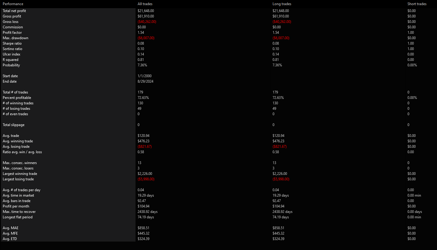437x250 pixels.
Task: Click Long trades Avg. ETD $324.39
Action: click(x=279, y=239)
